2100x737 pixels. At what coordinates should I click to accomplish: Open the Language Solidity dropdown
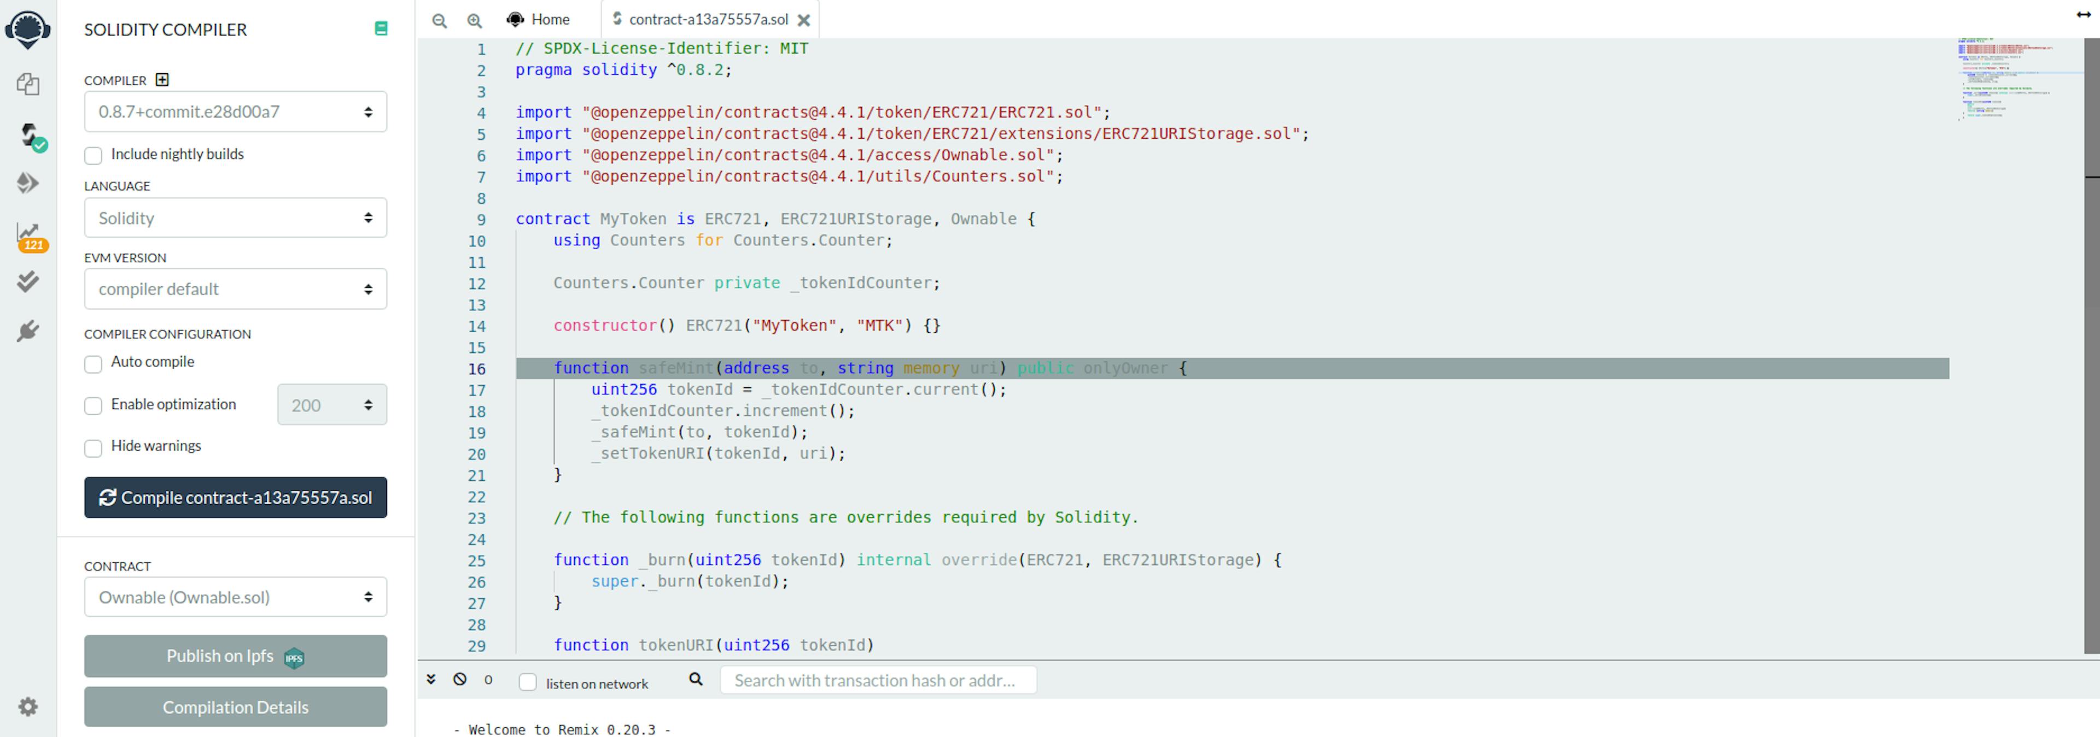(x=236, y=217)
